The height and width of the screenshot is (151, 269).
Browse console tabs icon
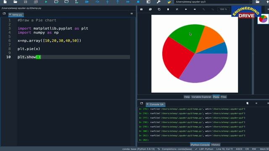(x=141, y=103)
